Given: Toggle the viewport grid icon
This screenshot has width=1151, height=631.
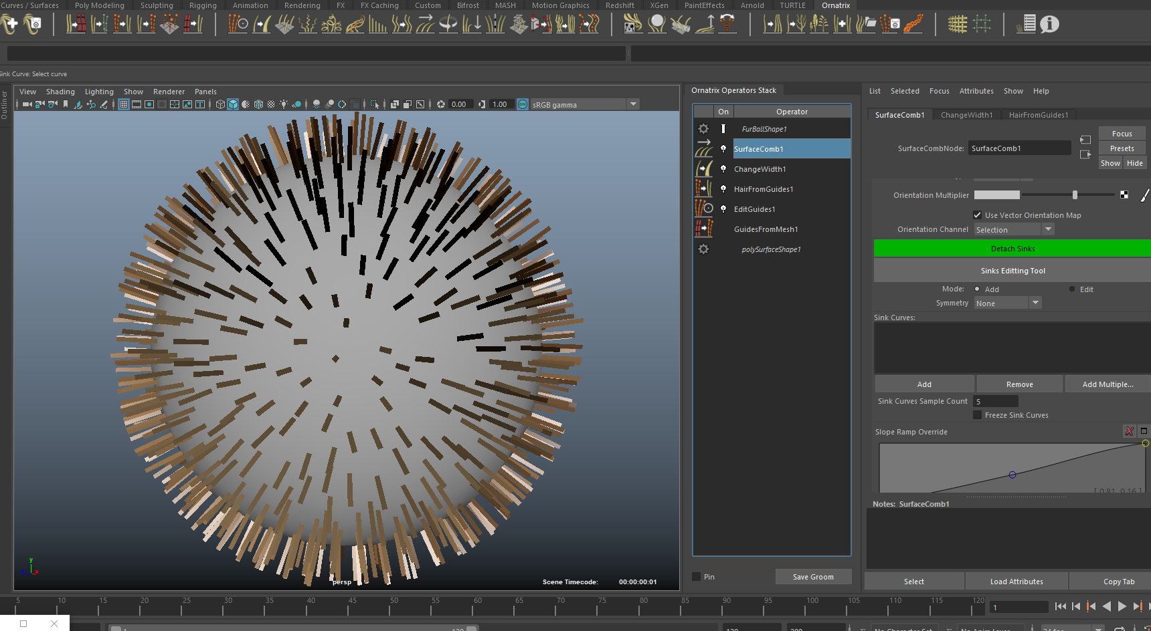Looking at the screenshot, I should (x=124, y=104).
